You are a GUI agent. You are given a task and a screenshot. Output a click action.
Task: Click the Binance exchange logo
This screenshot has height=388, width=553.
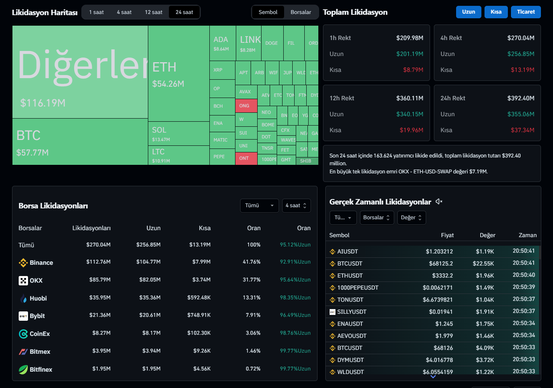coord(23,263)
